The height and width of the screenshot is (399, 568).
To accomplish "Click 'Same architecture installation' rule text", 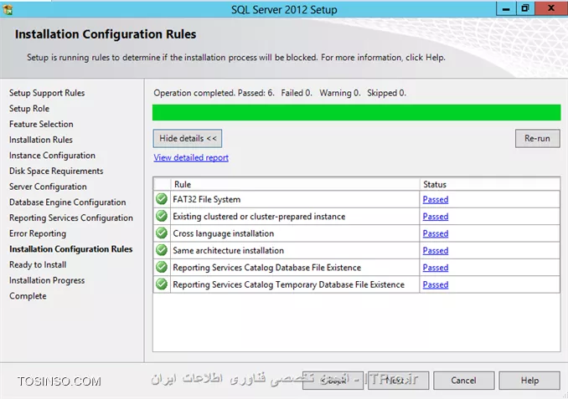I will pyautogui.click(x=228, y=250).
